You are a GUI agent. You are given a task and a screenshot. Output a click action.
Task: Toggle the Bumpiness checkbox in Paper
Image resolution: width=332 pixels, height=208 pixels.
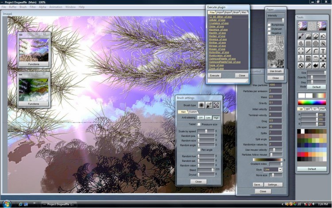click(x=269, y=25)
